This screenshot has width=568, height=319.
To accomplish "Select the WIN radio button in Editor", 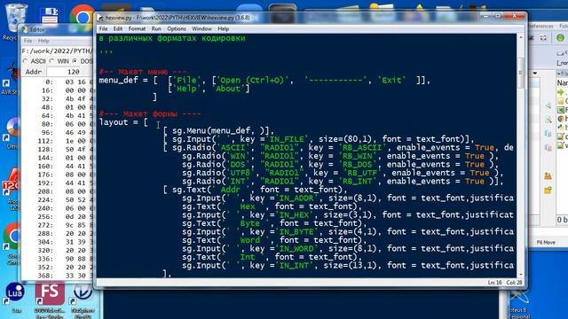I will [x=51, y=61].
